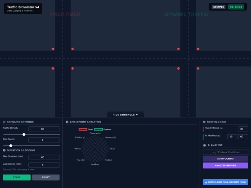Click the 'AI Min/Max (s)' label
This screenshot has width=251, height=188.
[x=212, y=136]
